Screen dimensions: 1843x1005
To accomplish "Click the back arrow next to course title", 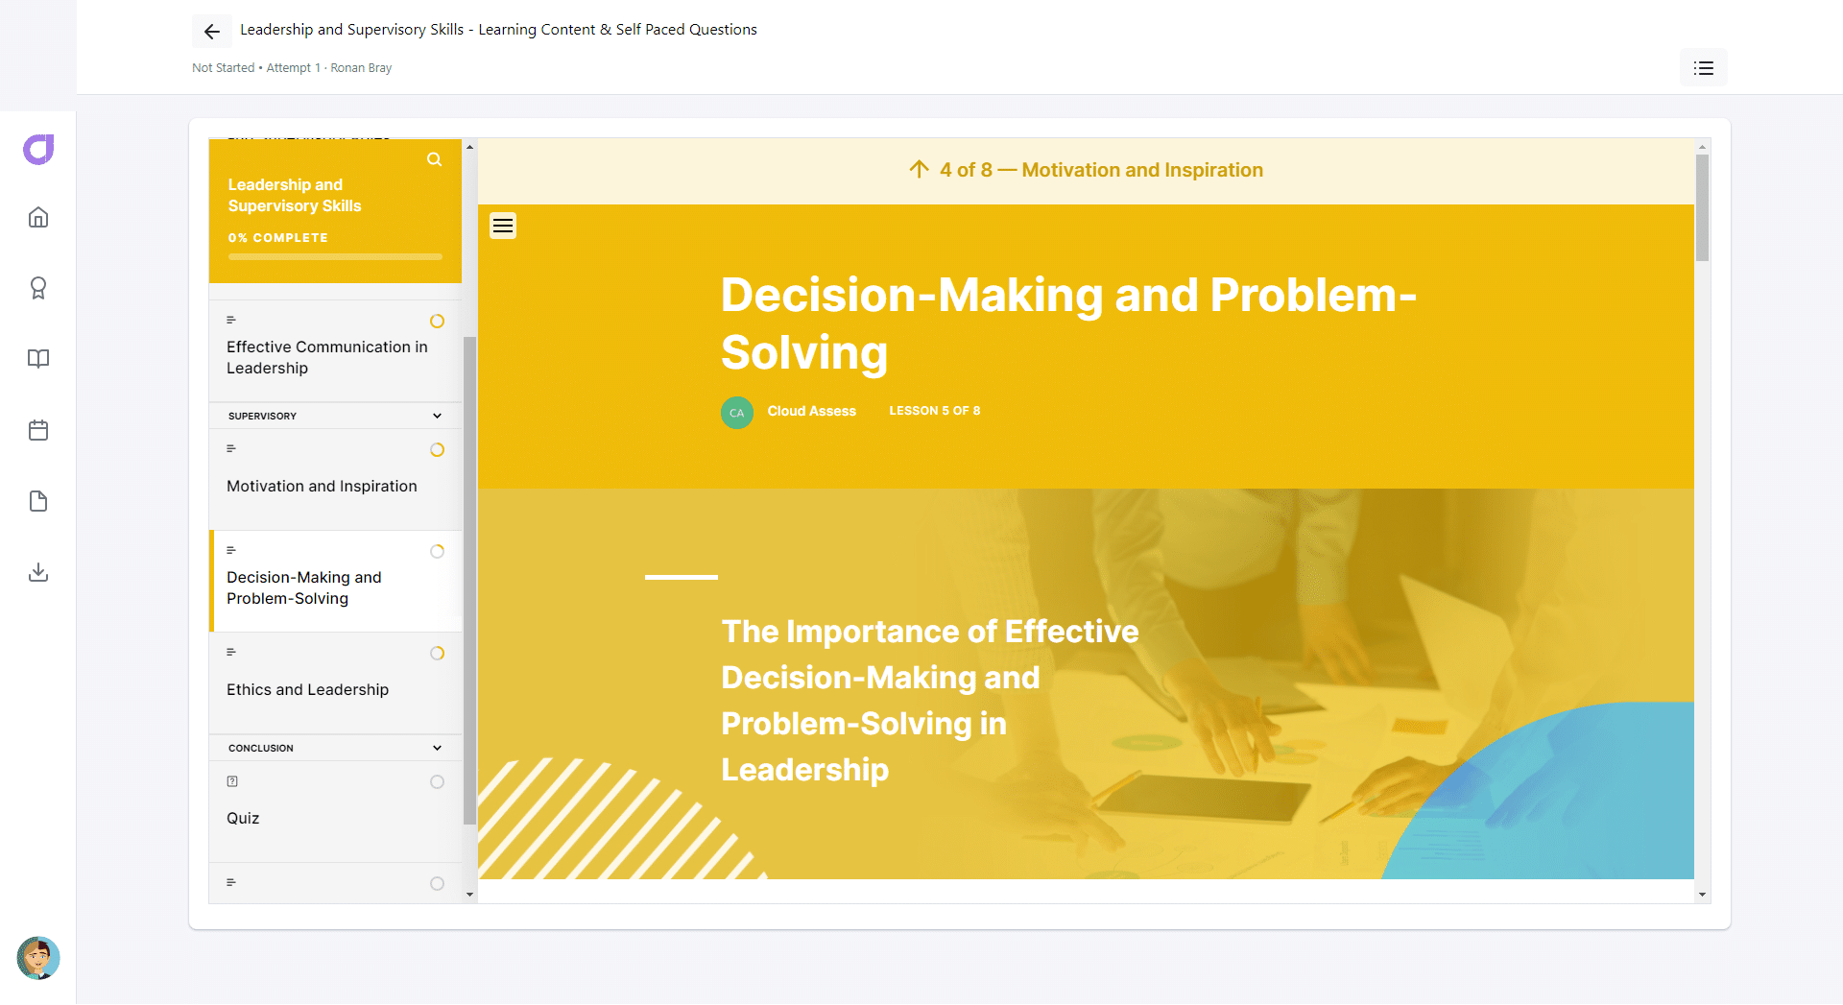I will pyautogui.click(x=212, y=32).
